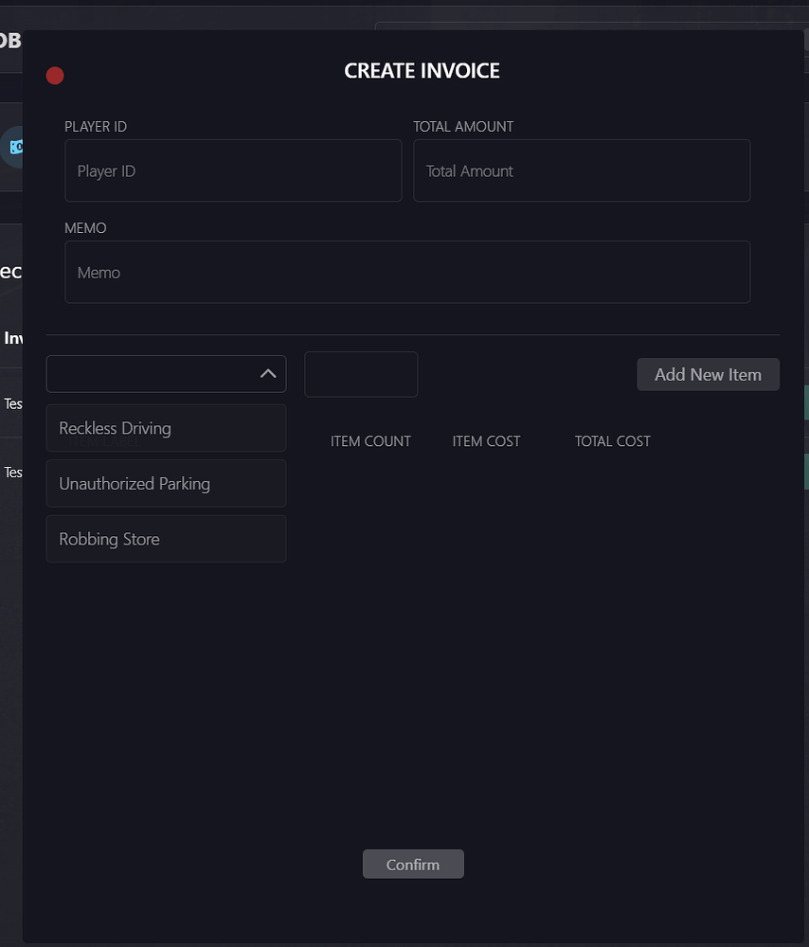Click the red status dot in the modal corner
Viewport: 809px width, 947px height.
tap(55, 76)
